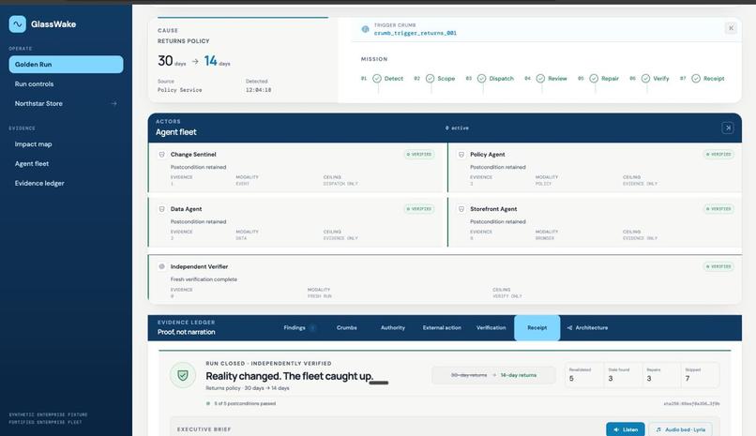Go to Agent fleet in sidebar

tap(66, 164)
